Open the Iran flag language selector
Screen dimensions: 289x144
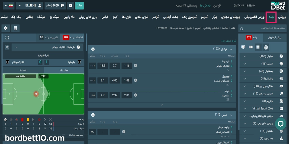(9, 6)
